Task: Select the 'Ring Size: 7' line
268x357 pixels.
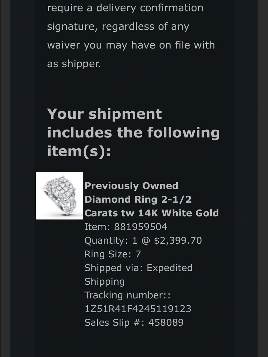Action: coord(113,254)
